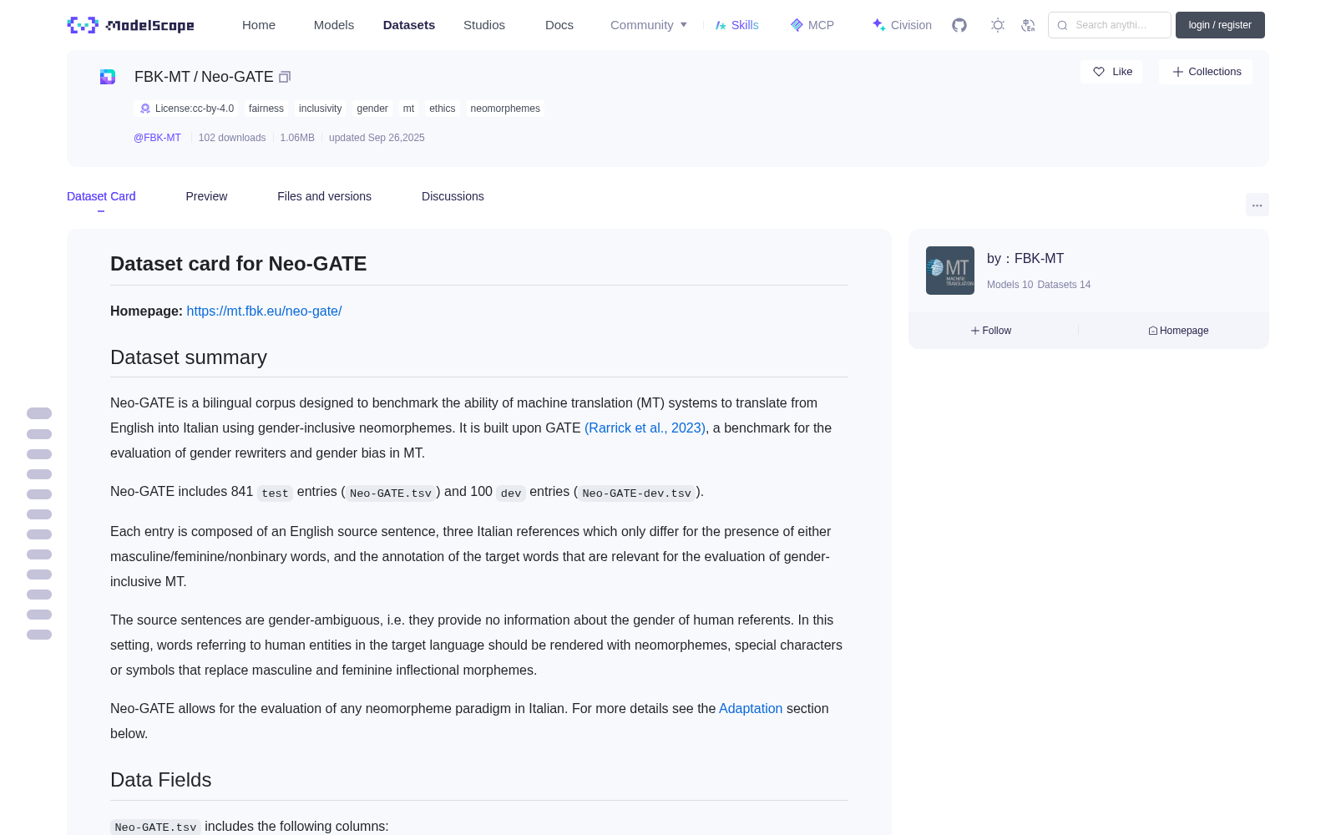Click 'Models 10' in the author card
The height and width of the screenshot is (835, 1336).
point(1010,285)
